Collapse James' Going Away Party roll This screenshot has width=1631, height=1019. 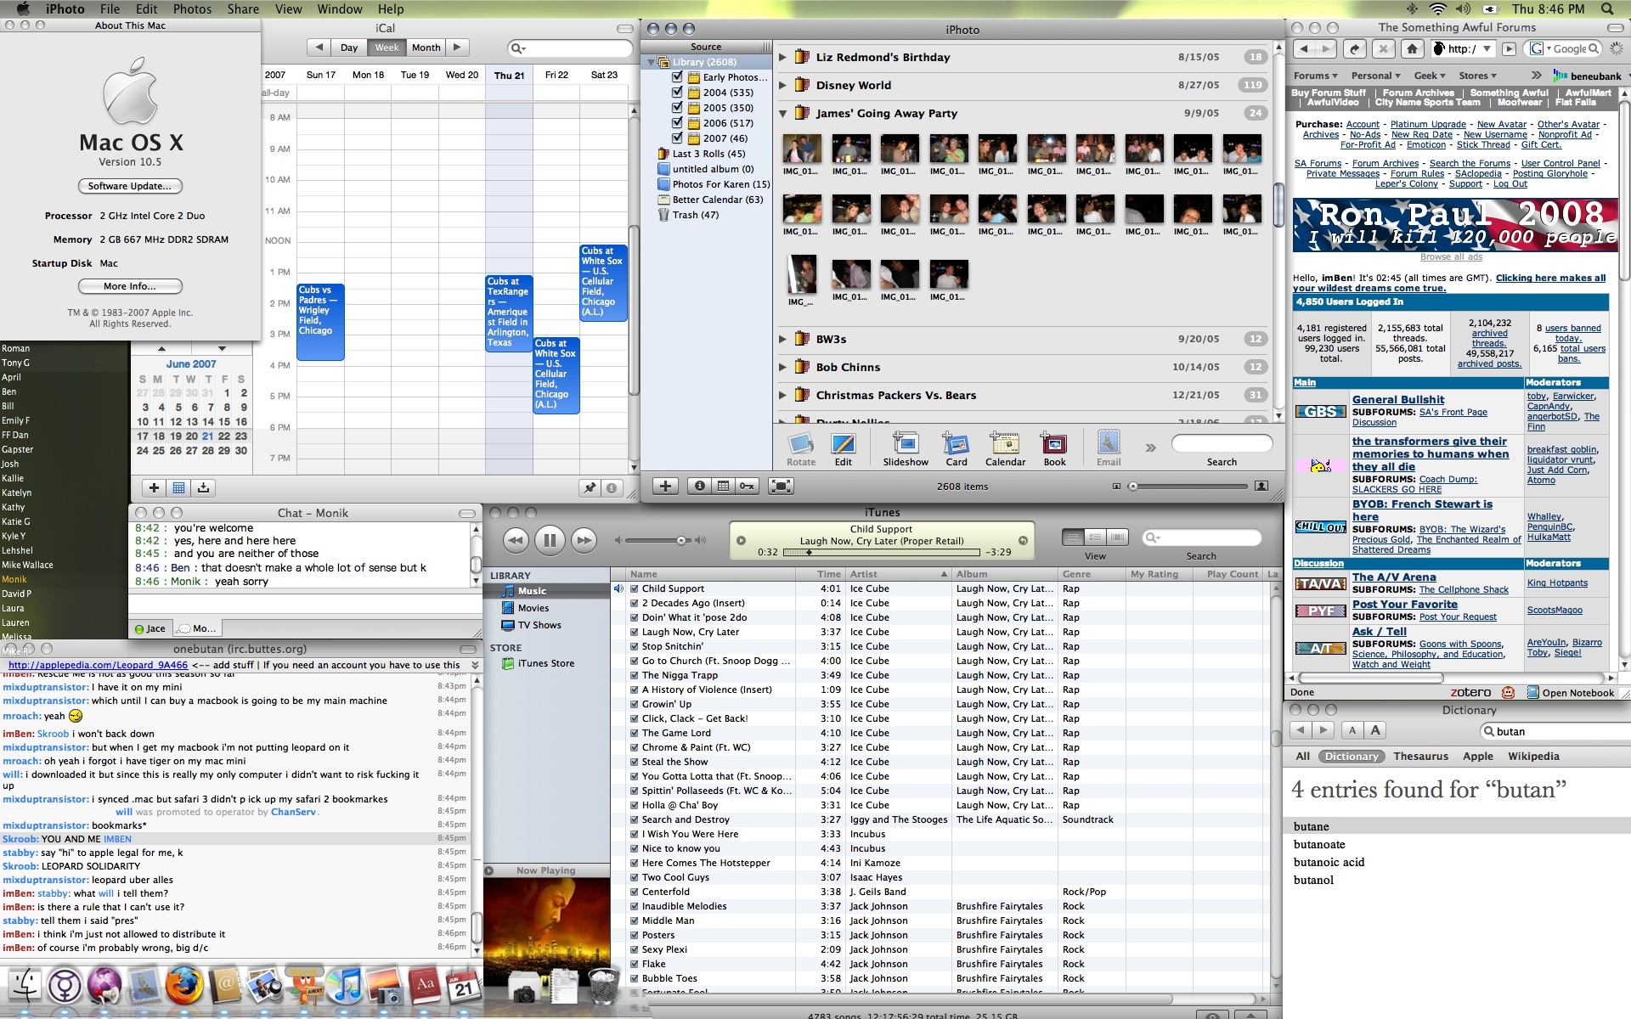point(782,113)
